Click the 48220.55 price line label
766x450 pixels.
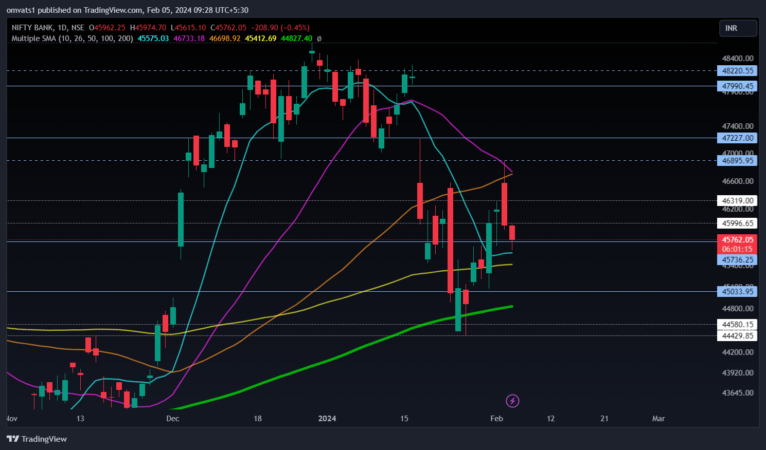737,71
